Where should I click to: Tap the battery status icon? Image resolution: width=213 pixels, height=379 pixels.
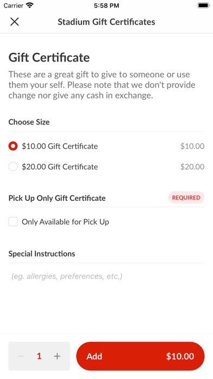[203, 5]
